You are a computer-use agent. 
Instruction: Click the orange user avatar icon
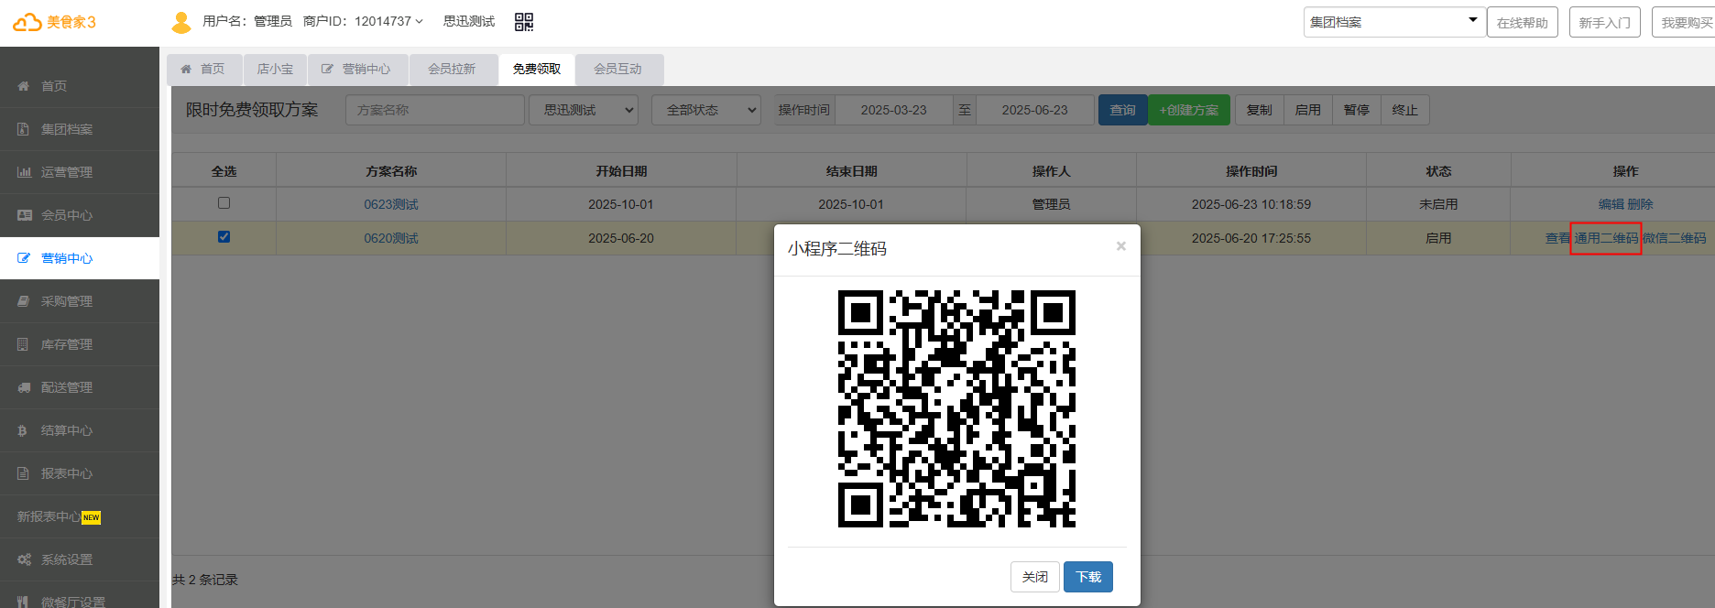181,22
